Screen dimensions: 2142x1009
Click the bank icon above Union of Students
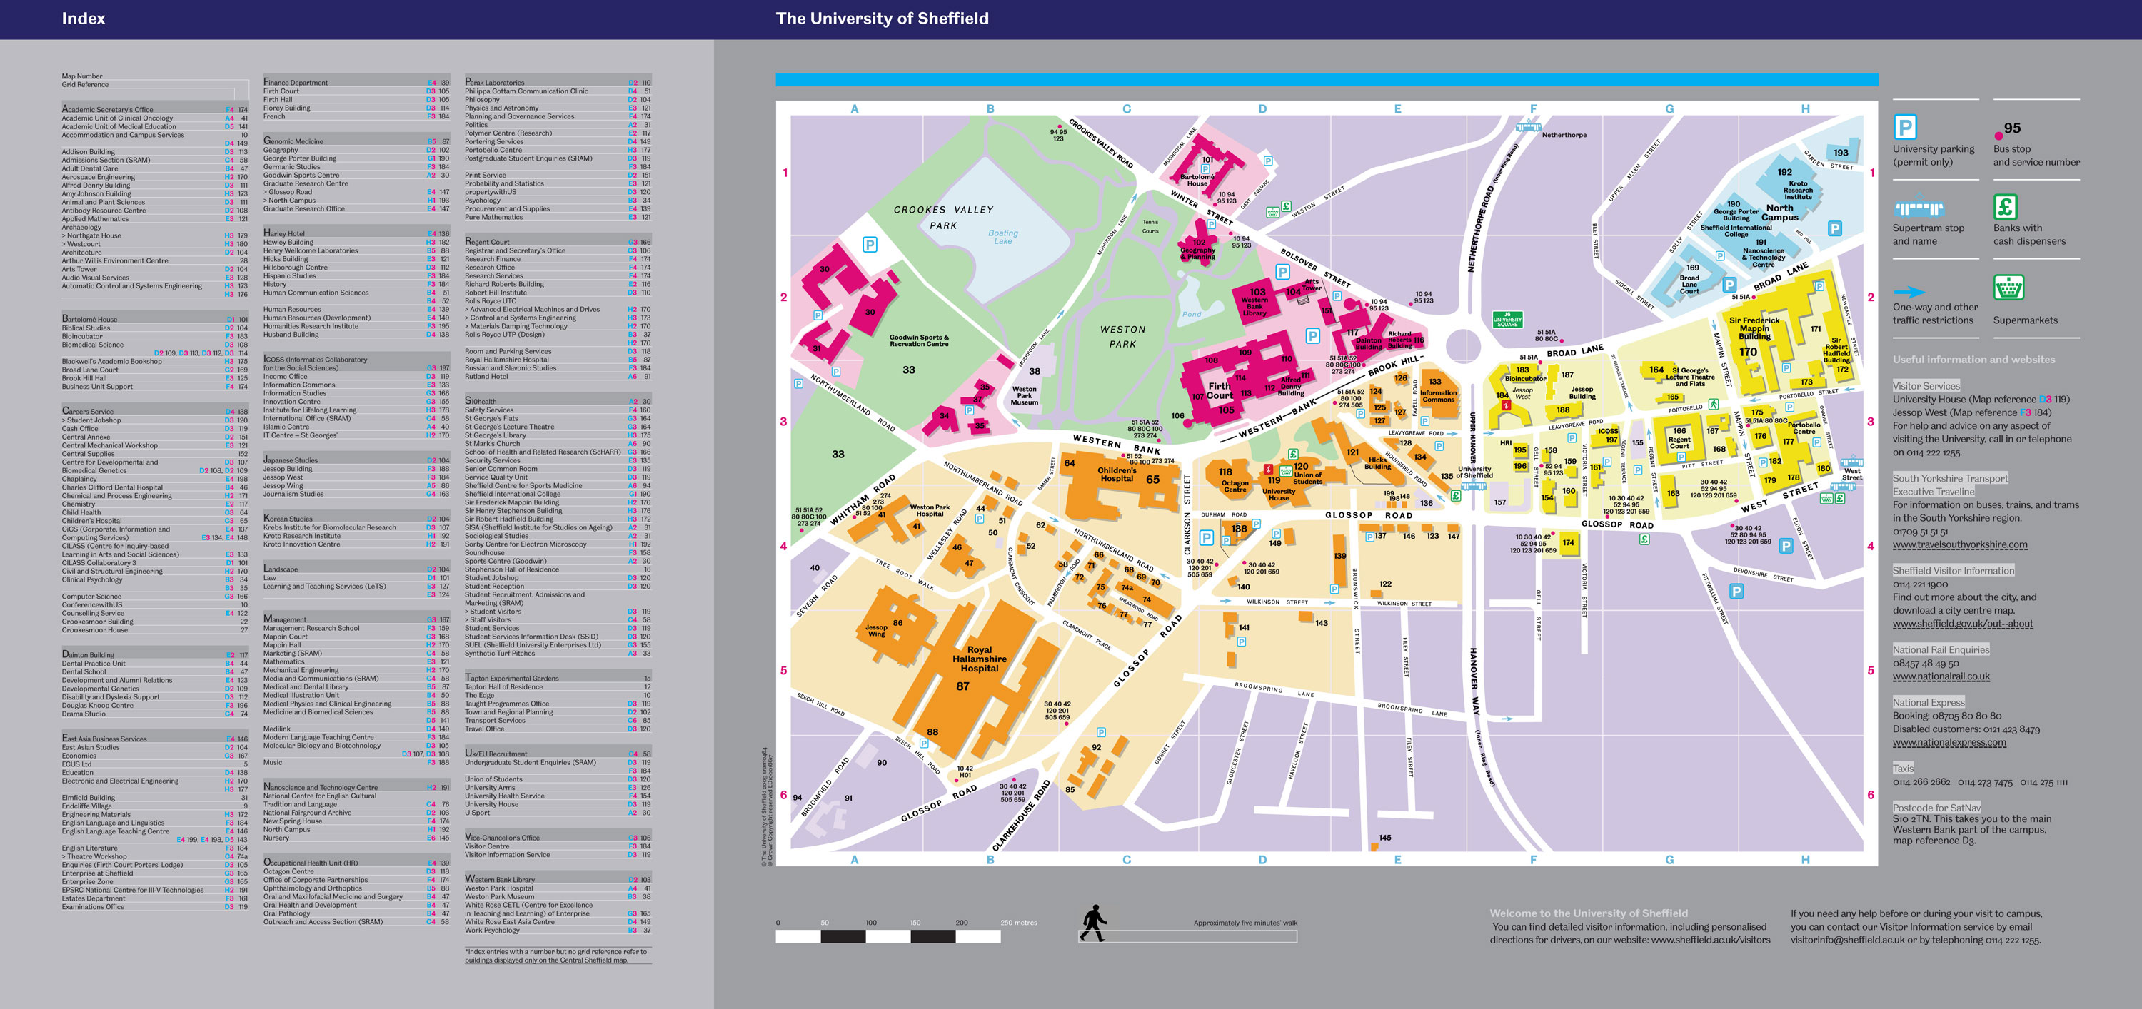(1293, 454)
